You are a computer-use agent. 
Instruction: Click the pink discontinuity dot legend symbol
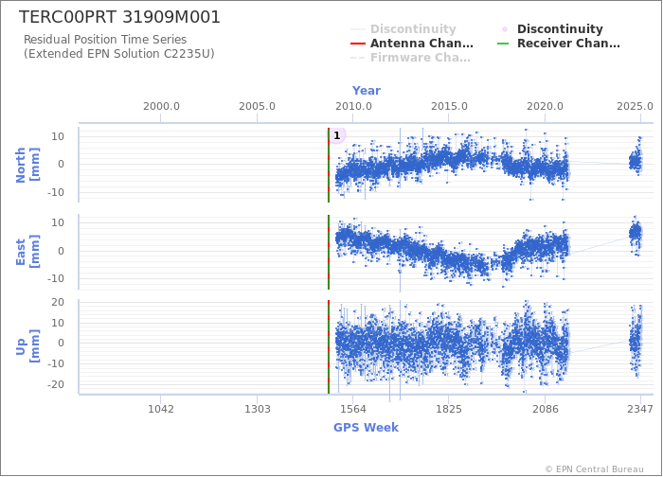point(505,29)
